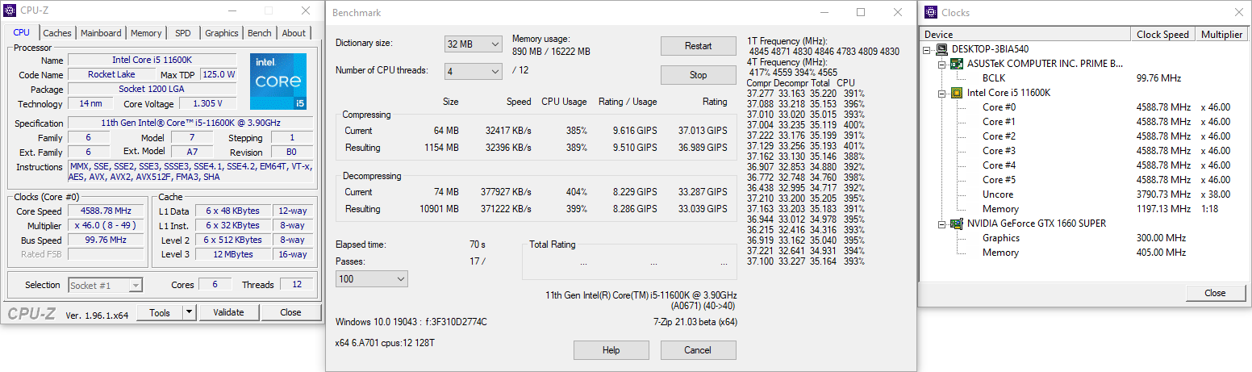Click the NVIDIA GeForce GTX 1660 SUPER card icon
This screenshot has height=372, width=1252.
point(958,224)
